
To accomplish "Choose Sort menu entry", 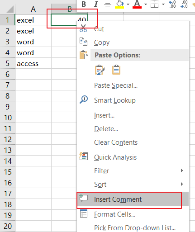I will click(x=100, y=185).
